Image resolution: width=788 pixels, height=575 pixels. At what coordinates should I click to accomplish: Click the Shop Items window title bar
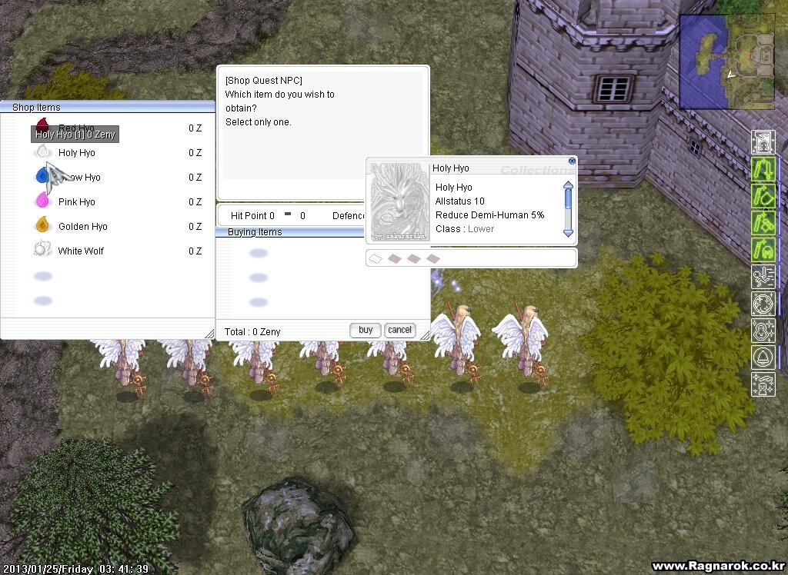click(108, 107)
